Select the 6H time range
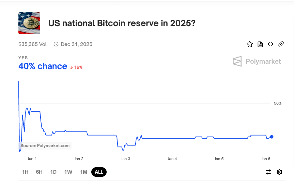This screenshot has width=294, height=188. (x=39, y=172)
